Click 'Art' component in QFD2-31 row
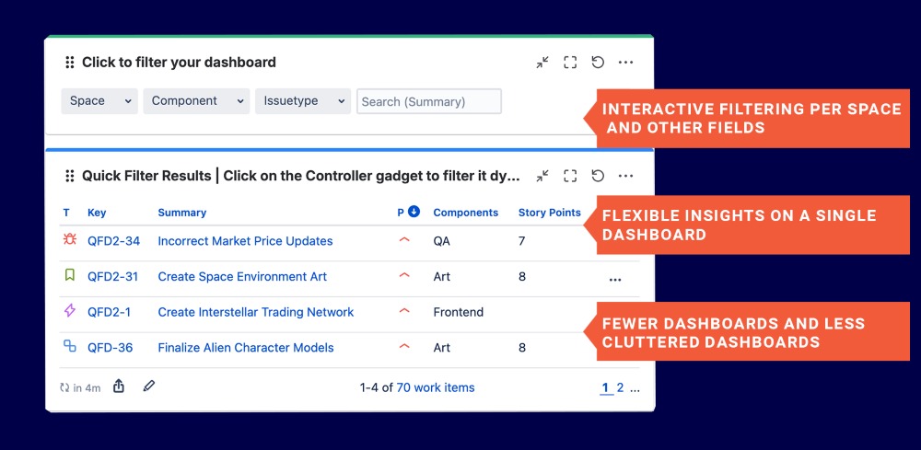The width and height of the screenshot is (921, 450). [442, 276]
